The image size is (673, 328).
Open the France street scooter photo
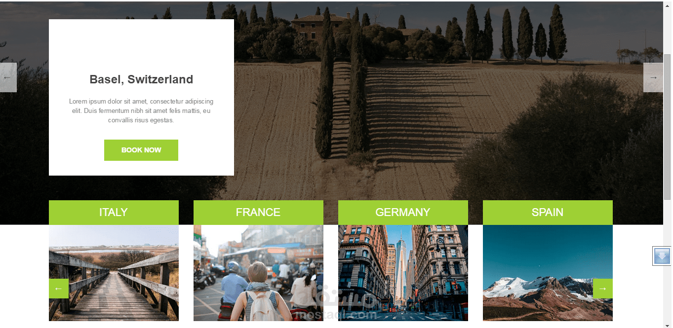point(258,273)
